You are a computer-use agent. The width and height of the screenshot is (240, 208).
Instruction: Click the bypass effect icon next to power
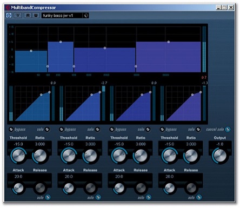pyautogui.click(x=18, y=16)
